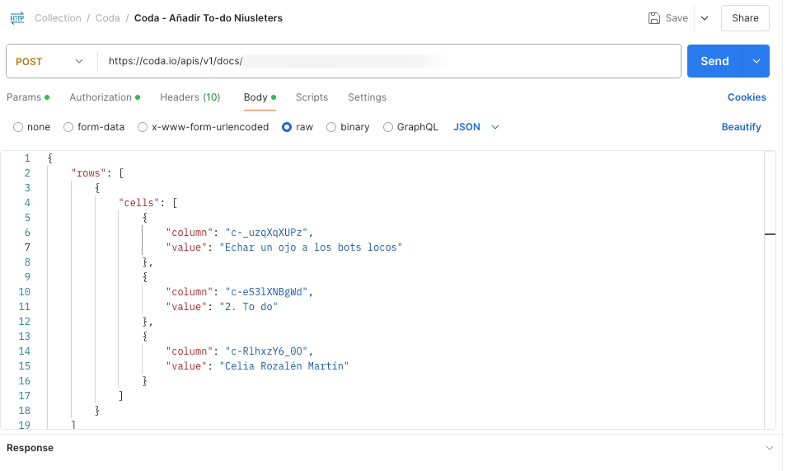Click the Share button
The height and width of the screenshot is (471, 787).
tap(745, 18)
